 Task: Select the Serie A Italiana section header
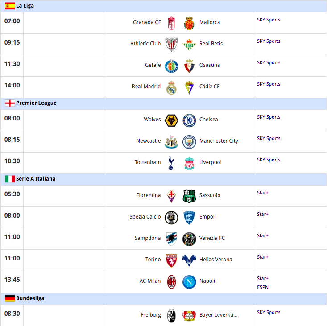point(163,179)
